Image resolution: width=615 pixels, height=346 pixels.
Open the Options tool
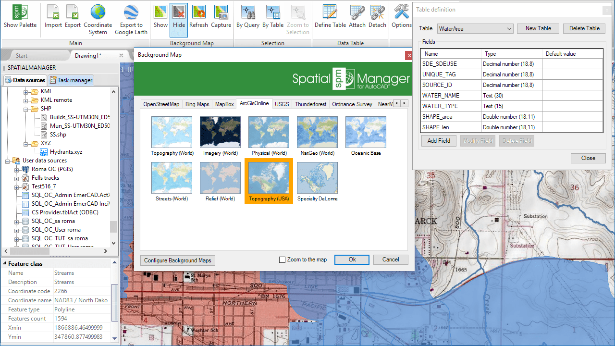[401, 17]
